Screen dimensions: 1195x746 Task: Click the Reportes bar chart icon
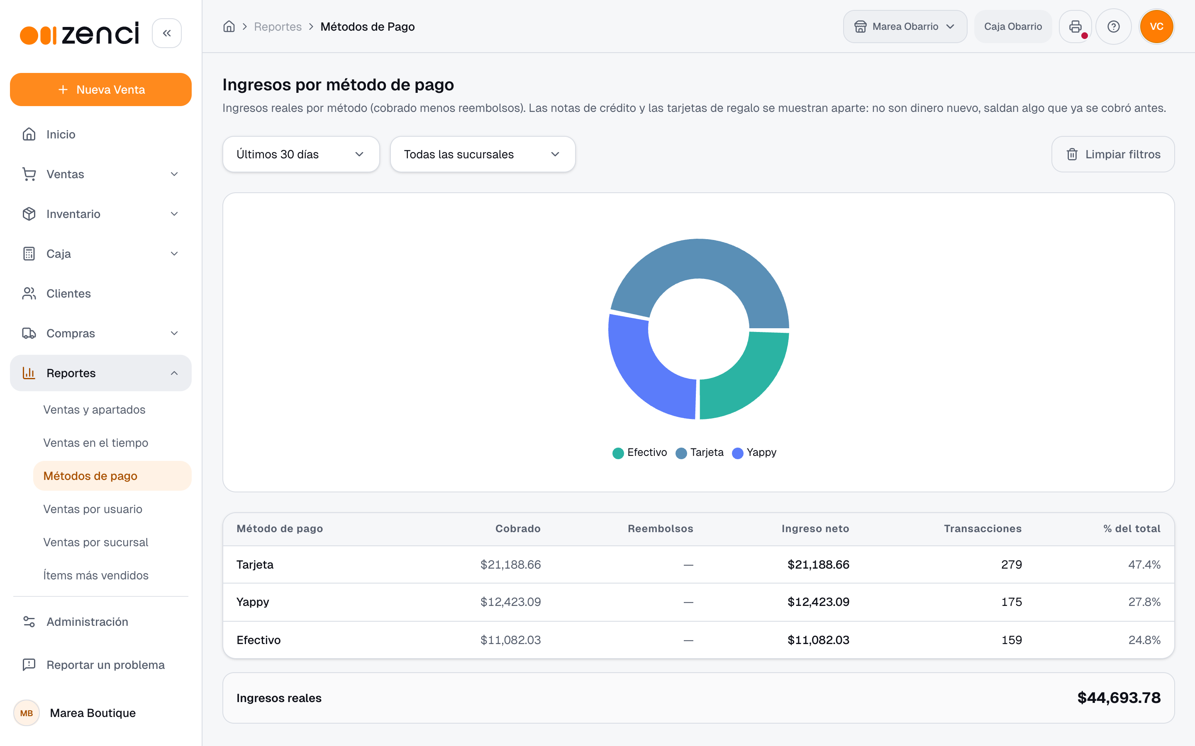(x=29, y=373)
